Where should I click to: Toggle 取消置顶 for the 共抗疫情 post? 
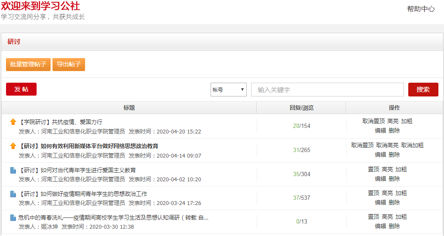(x=373, y=121)
